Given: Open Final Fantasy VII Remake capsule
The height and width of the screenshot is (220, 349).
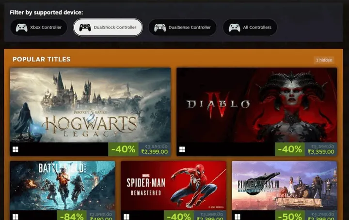Looking at the screenshot, I should 285,186.
